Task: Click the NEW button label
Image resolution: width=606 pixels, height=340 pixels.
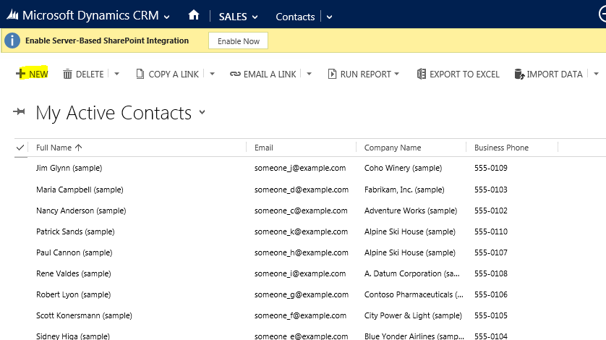Action: 38,74
